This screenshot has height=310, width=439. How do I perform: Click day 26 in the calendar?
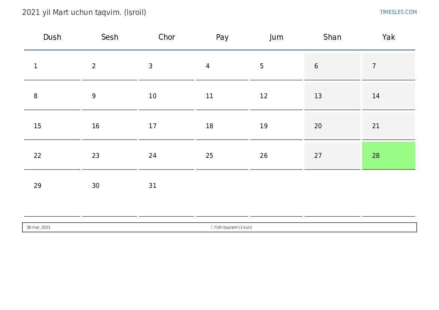coord(276,156)
